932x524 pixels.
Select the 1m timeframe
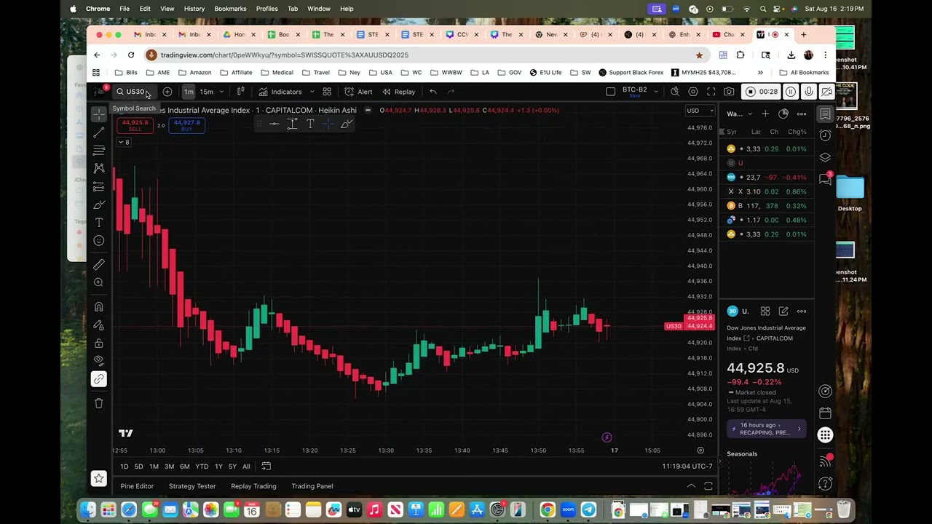click(x=189, y=92)
